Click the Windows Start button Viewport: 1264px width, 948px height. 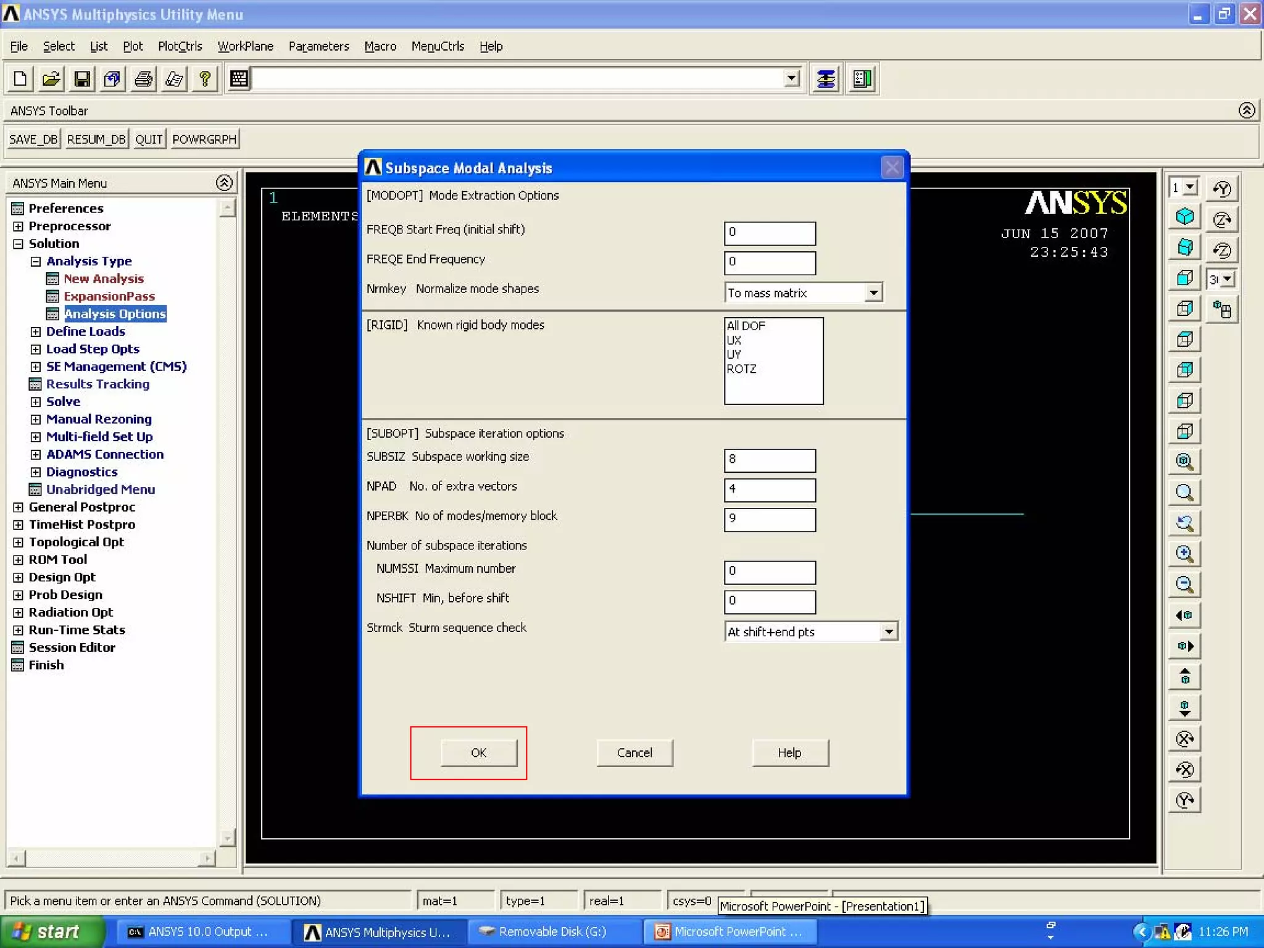click(52, 931)
